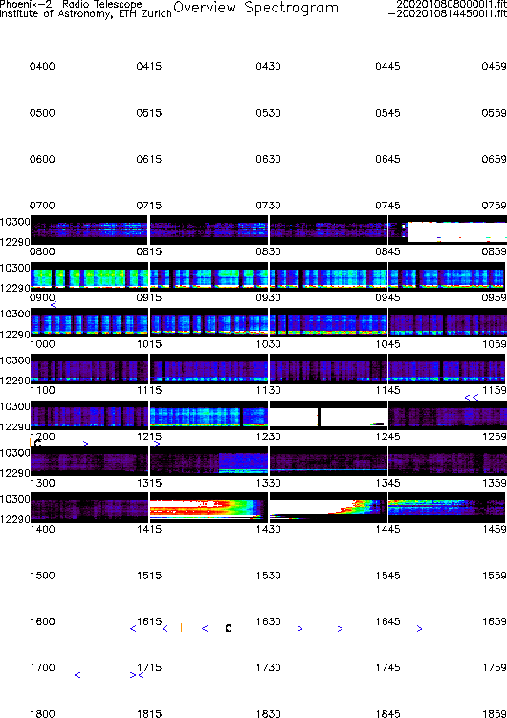Click the blue << marker beside the 1159 label

pyautogui.click(x=472, y=398)
